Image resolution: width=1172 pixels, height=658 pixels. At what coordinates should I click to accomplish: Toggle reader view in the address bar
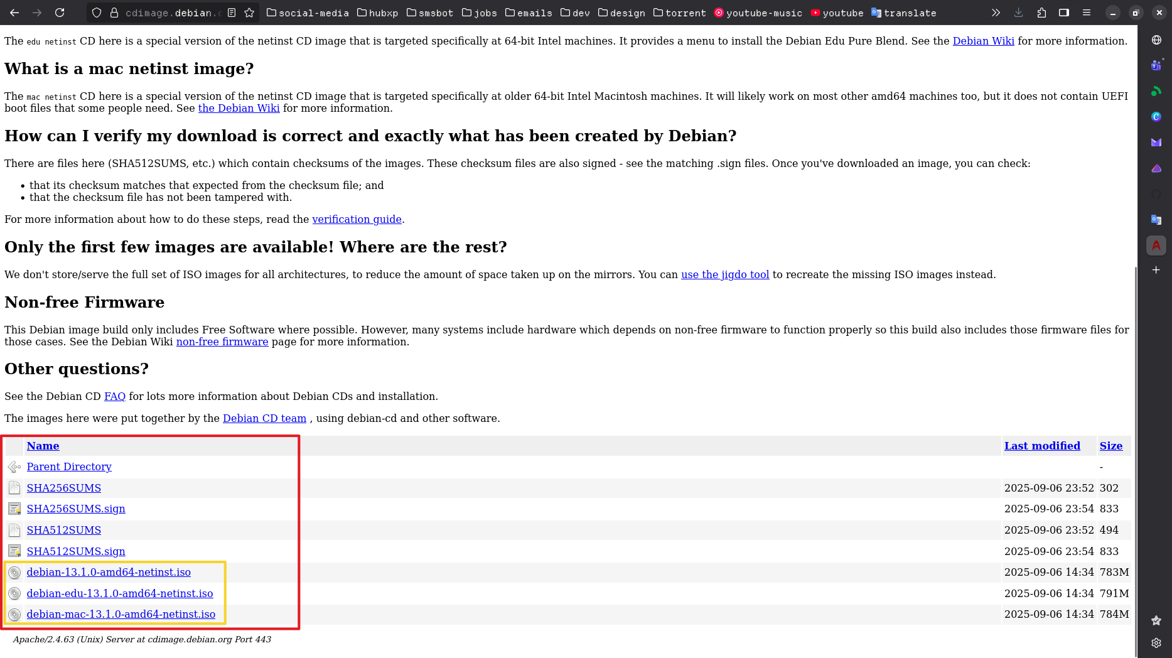tap(232, 13)
